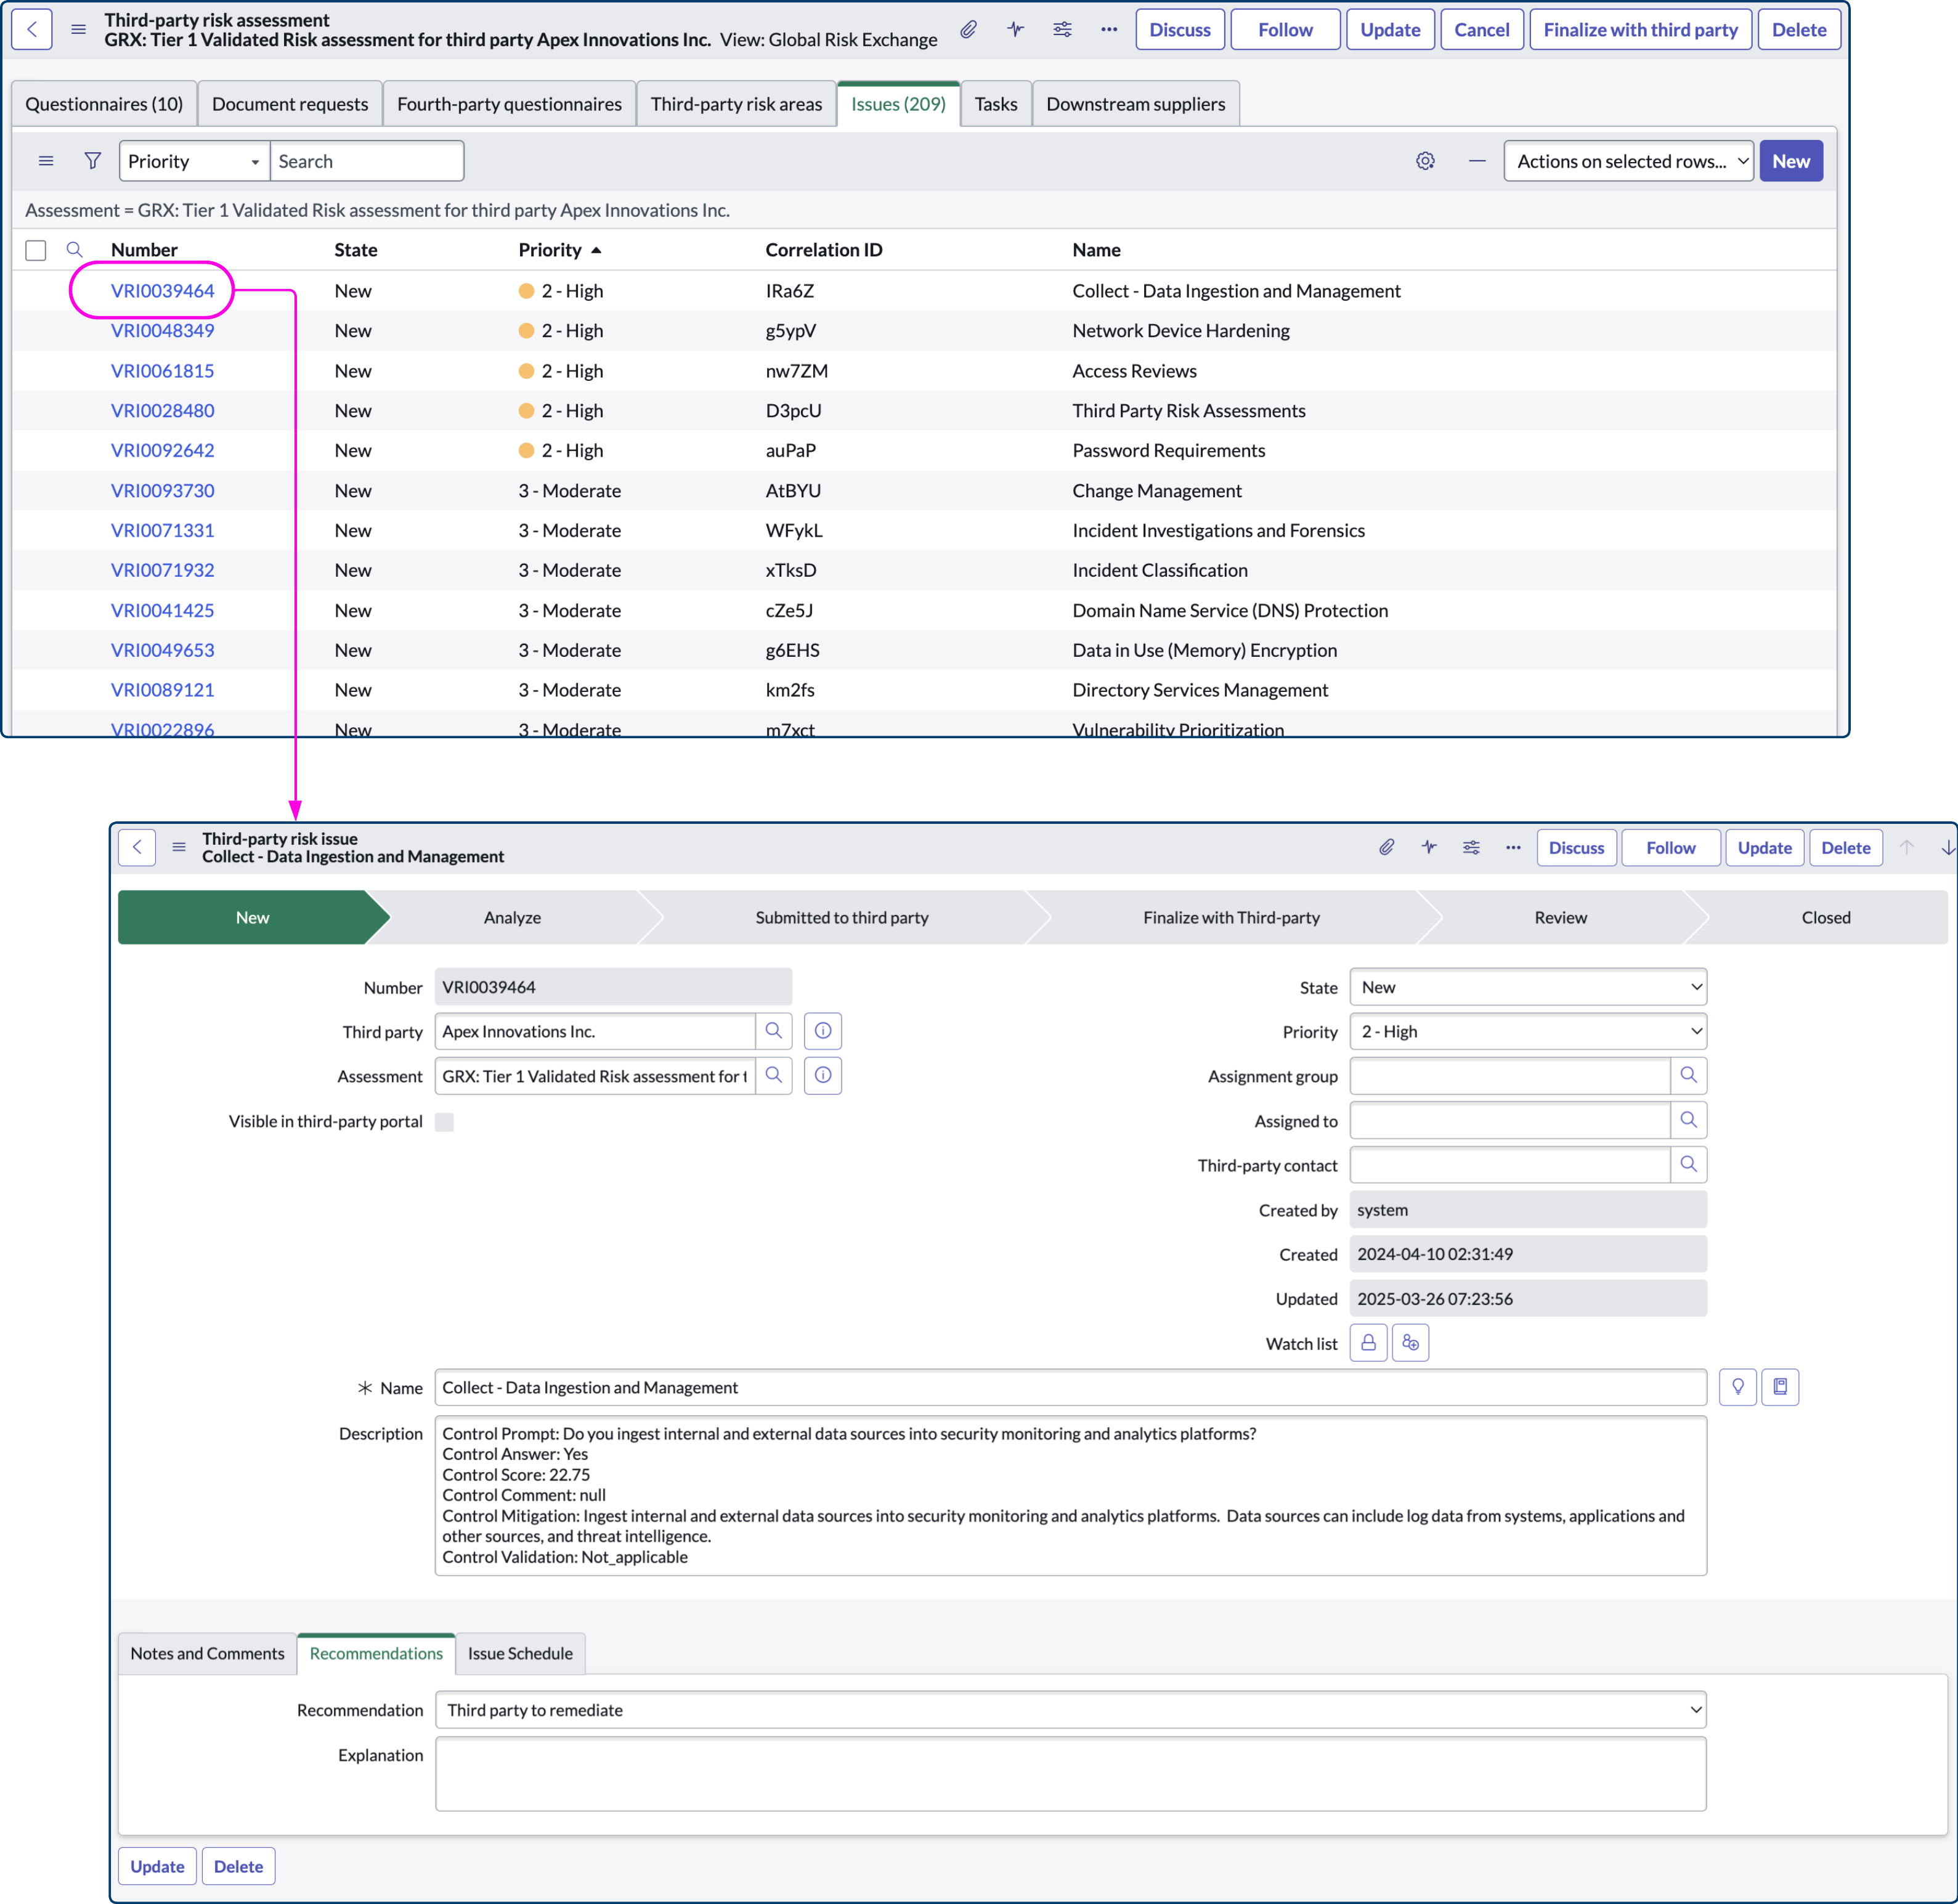Open the Issue Schedule tab
The width and height of the screenshot is (1958, 1904).
(520, 1653)
